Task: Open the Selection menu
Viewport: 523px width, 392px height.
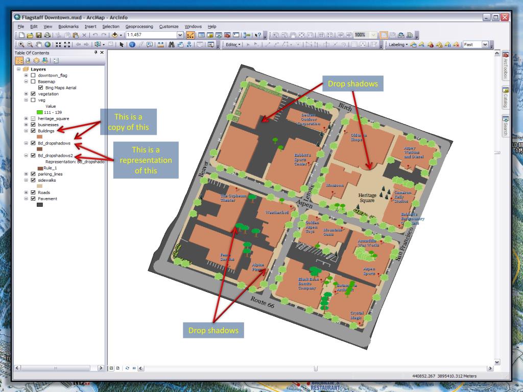Action: click(x=111, y=27)
